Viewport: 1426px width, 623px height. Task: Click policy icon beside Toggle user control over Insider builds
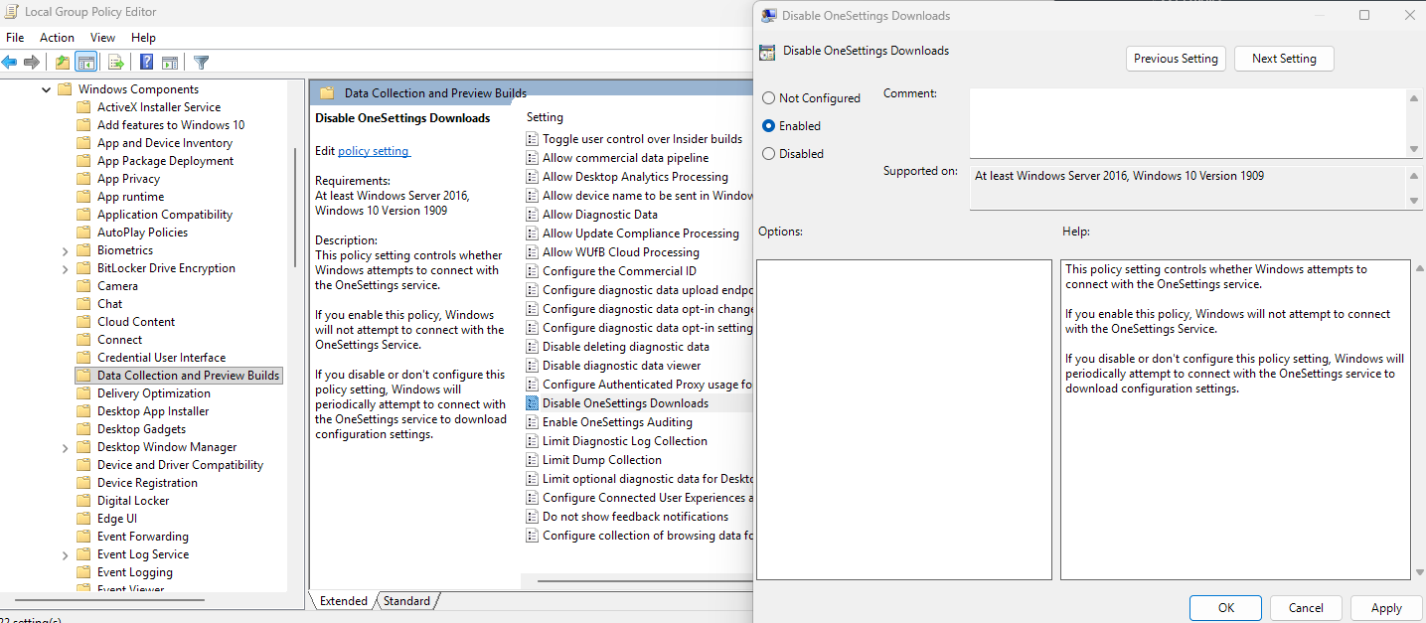(x=533, y=139)
